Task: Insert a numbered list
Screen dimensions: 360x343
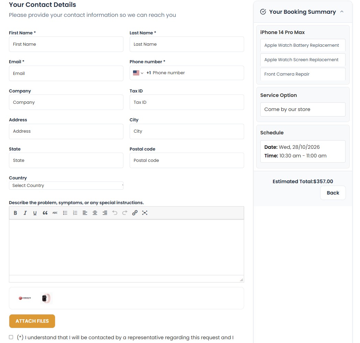Action: 75,213
